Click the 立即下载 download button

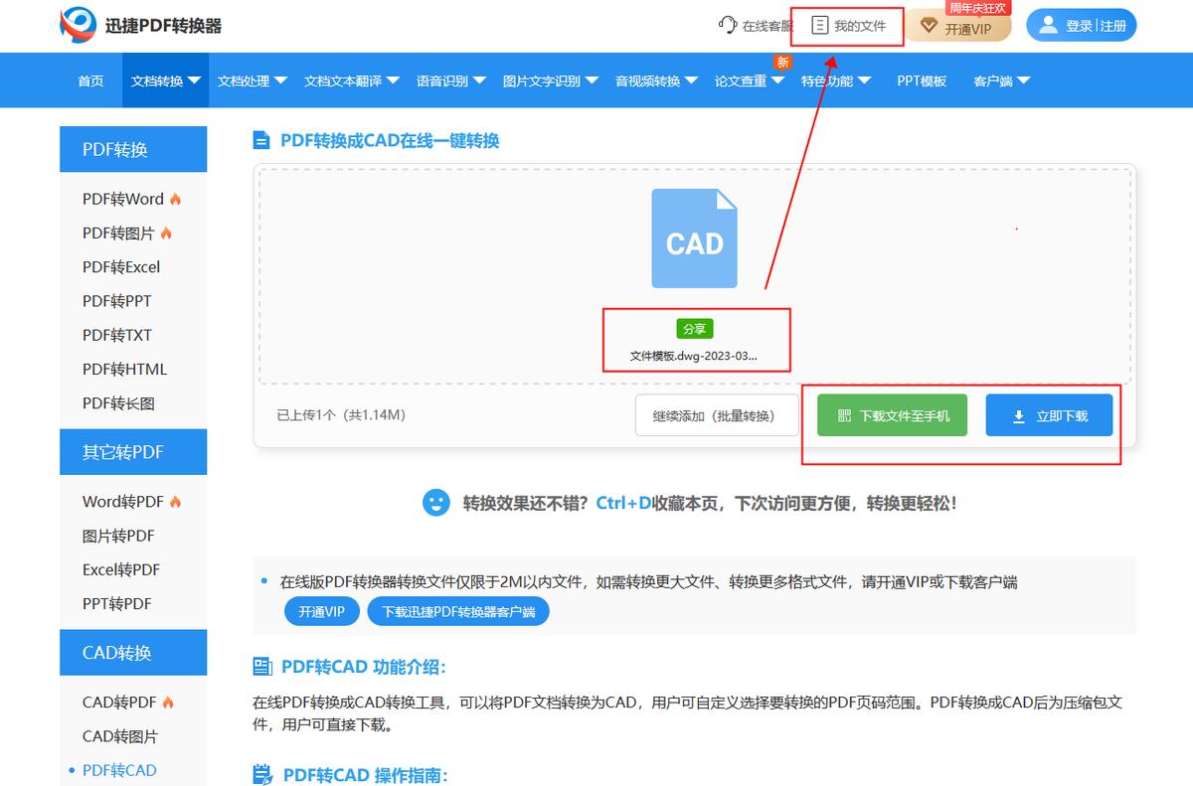click(1049, 415)
